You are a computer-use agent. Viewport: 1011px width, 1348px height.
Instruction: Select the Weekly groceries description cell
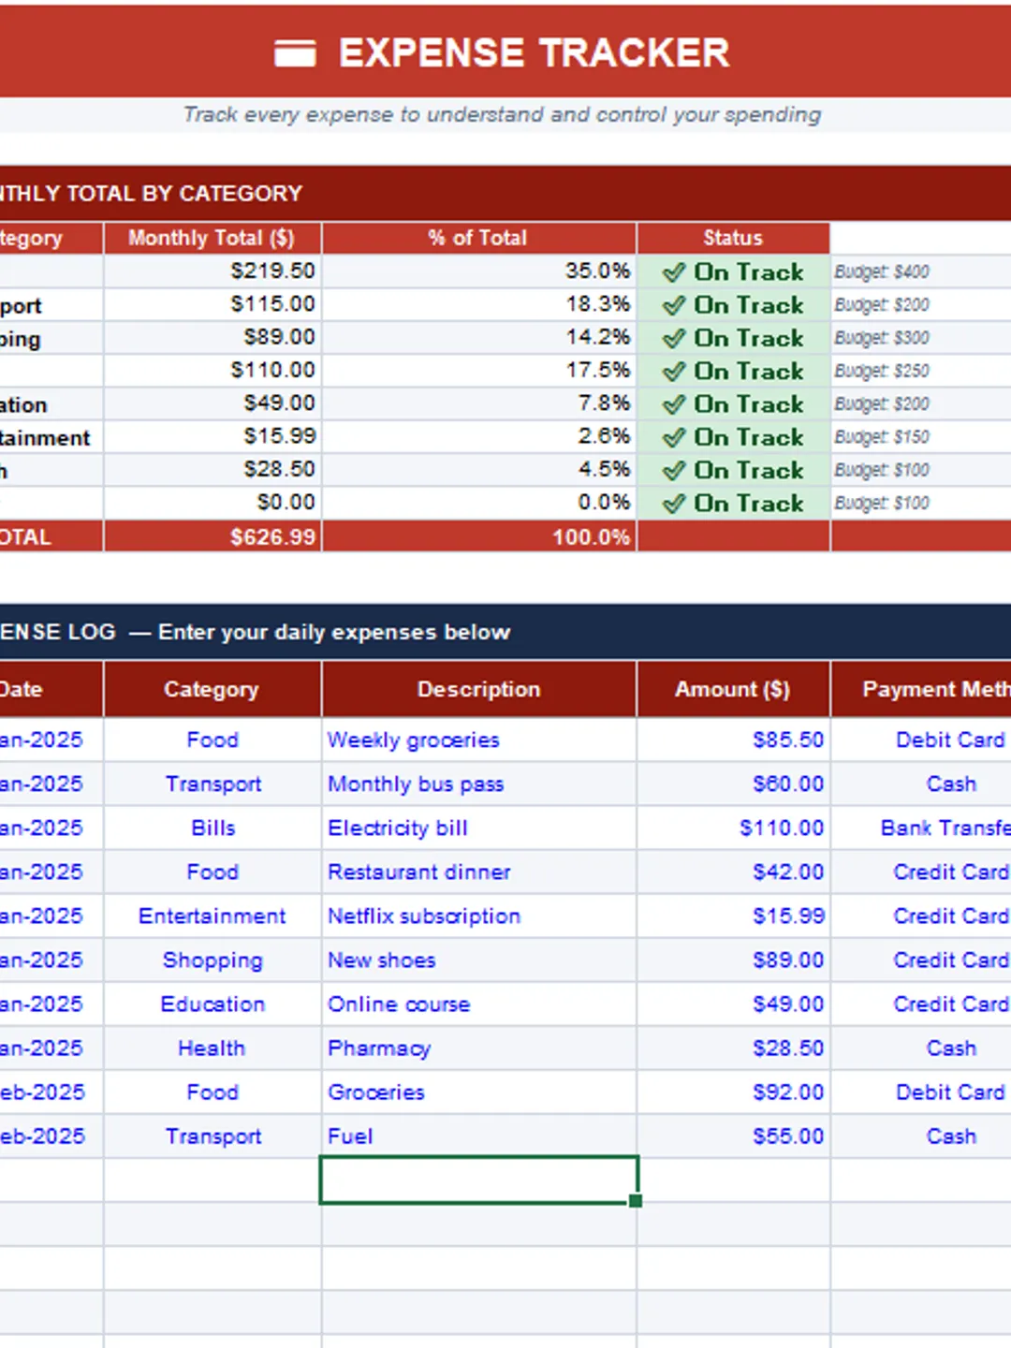pyautogui.click(x=479, y=740)
